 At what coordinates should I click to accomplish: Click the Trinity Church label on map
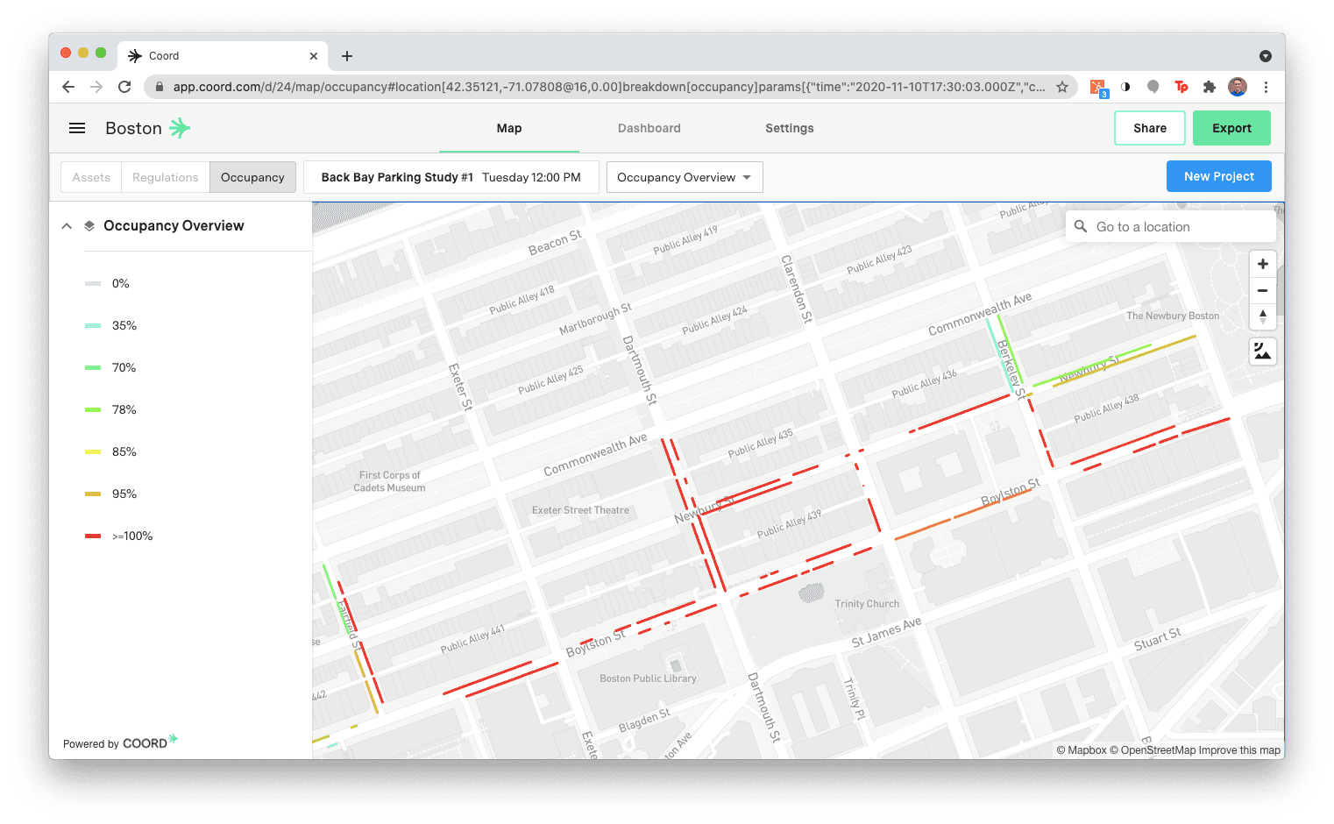click(x=867, y=604)
